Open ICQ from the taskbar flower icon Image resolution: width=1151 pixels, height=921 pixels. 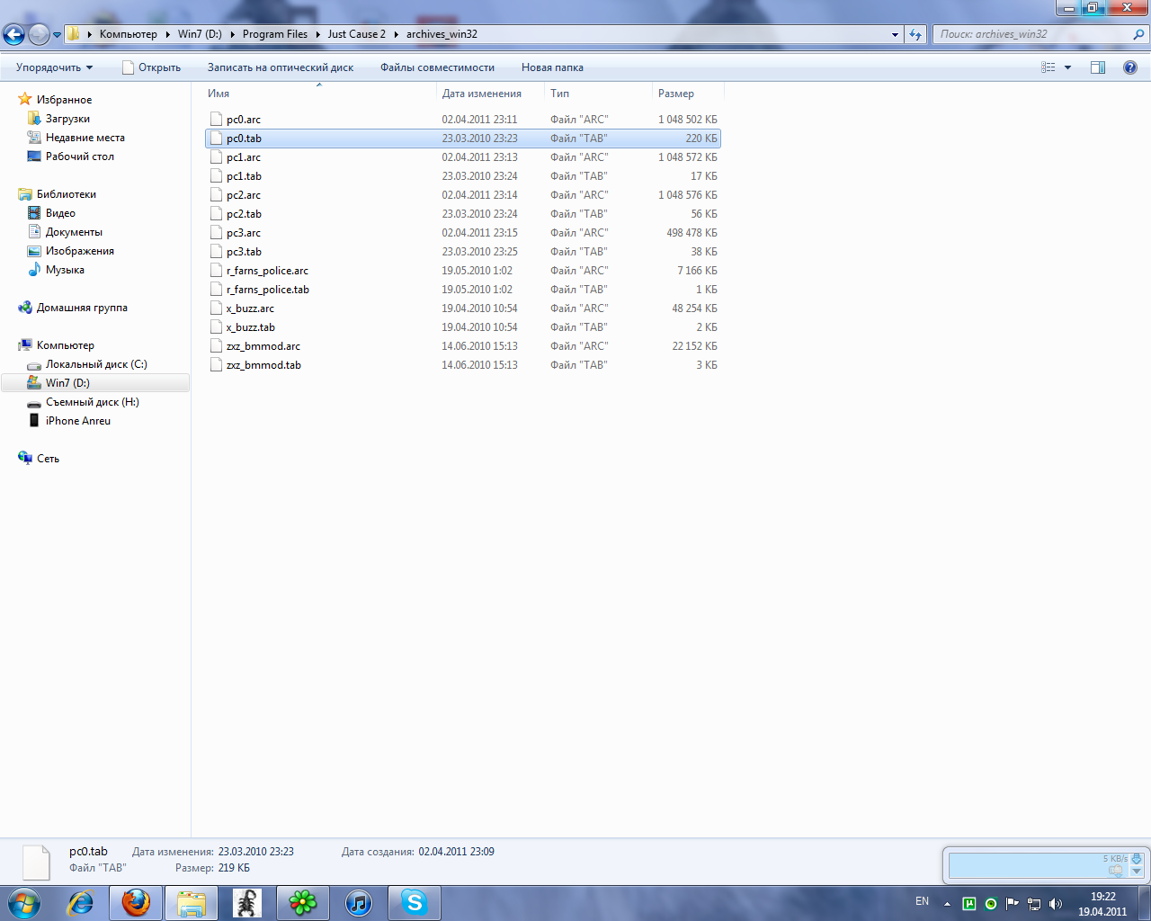click(x=303, y=903)
